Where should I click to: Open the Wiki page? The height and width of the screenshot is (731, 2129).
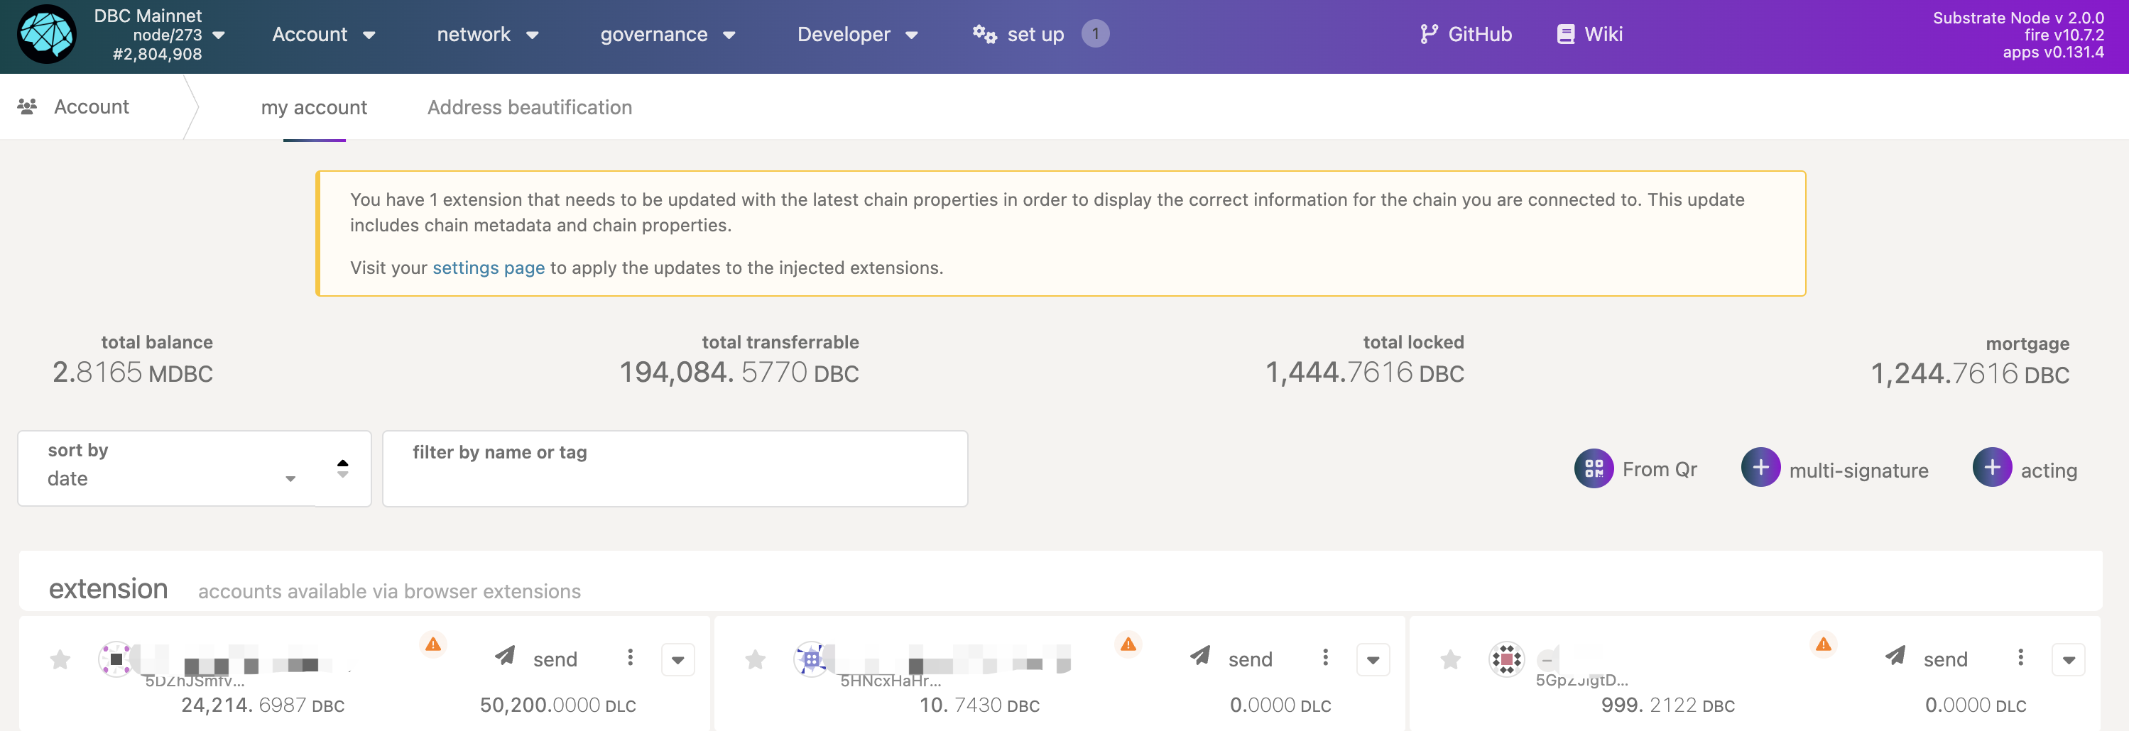click(1589, 35)
